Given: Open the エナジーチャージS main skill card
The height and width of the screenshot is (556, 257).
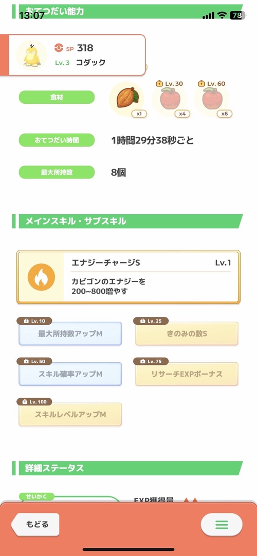Looking at the screenshot, I should [128, 277].
